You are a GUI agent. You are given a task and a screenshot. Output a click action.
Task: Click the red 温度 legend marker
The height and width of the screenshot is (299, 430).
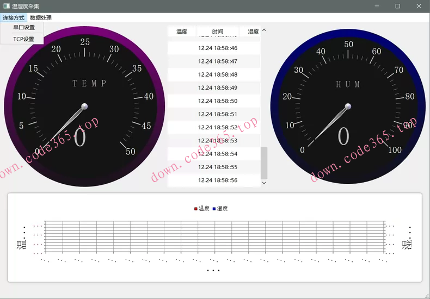click(196, 209)
